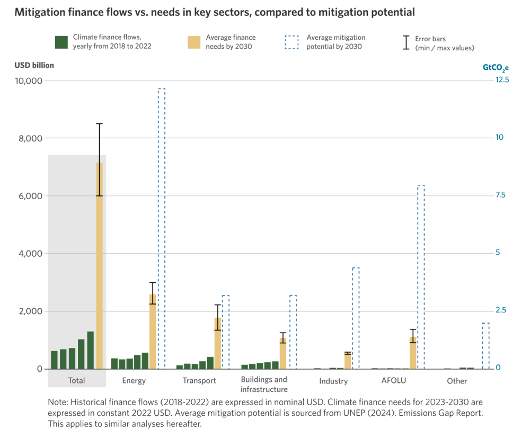Select the Transport axis label
530x429 pixels.
click(x=199, y=381)
